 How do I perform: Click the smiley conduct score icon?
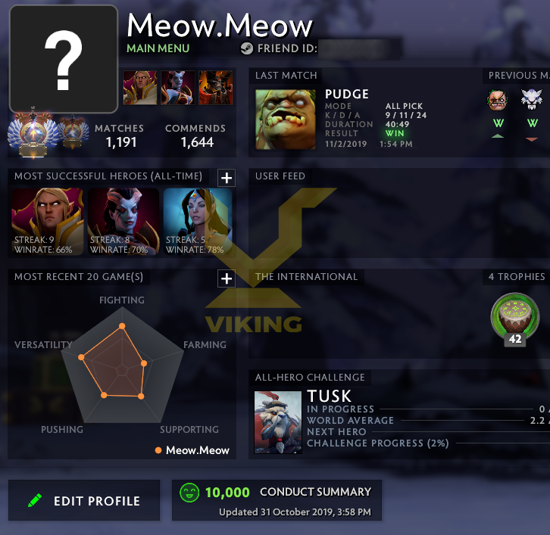point(189,493)
